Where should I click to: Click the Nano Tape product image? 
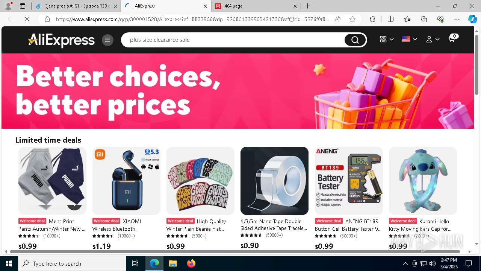pos(274,181)
